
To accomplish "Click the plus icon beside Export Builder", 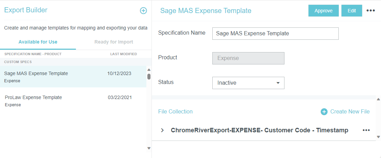I will coord(143,11).
